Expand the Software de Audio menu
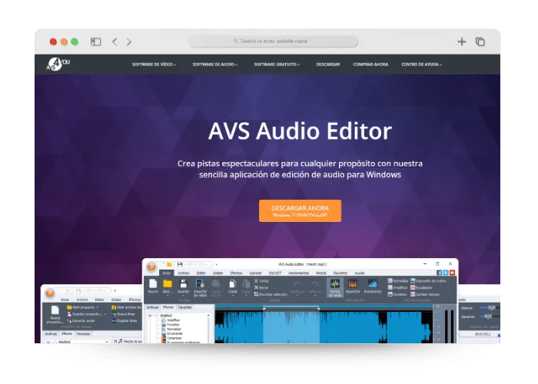 (214, 65)
